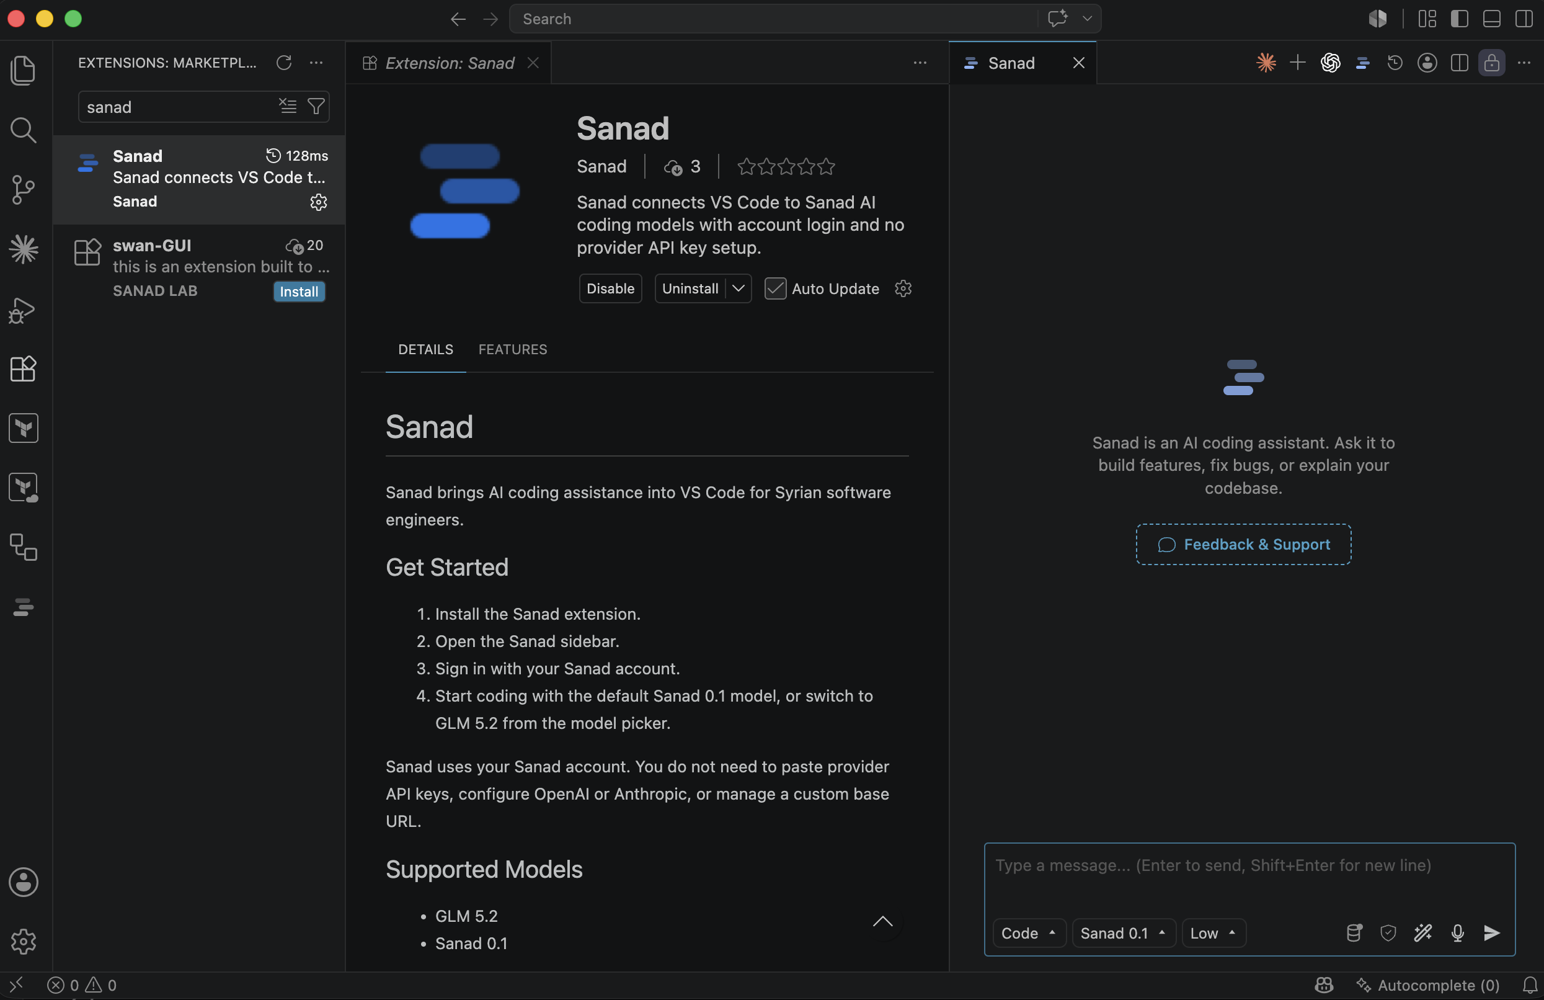The width and height of the screenshot is (1544, 1000).
Task: Send the message with arrow icon
Action: (1491, 932)
